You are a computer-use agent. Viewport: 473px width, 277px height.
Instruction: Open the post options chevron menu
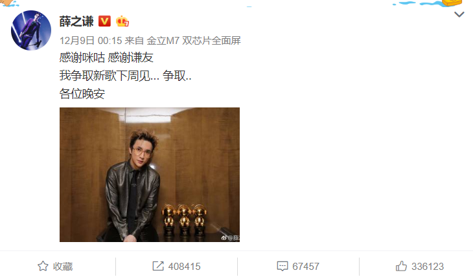click(459, 14)
